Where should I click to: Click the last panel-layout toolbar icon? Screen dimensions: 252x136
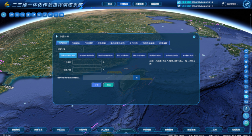point(62,15)
